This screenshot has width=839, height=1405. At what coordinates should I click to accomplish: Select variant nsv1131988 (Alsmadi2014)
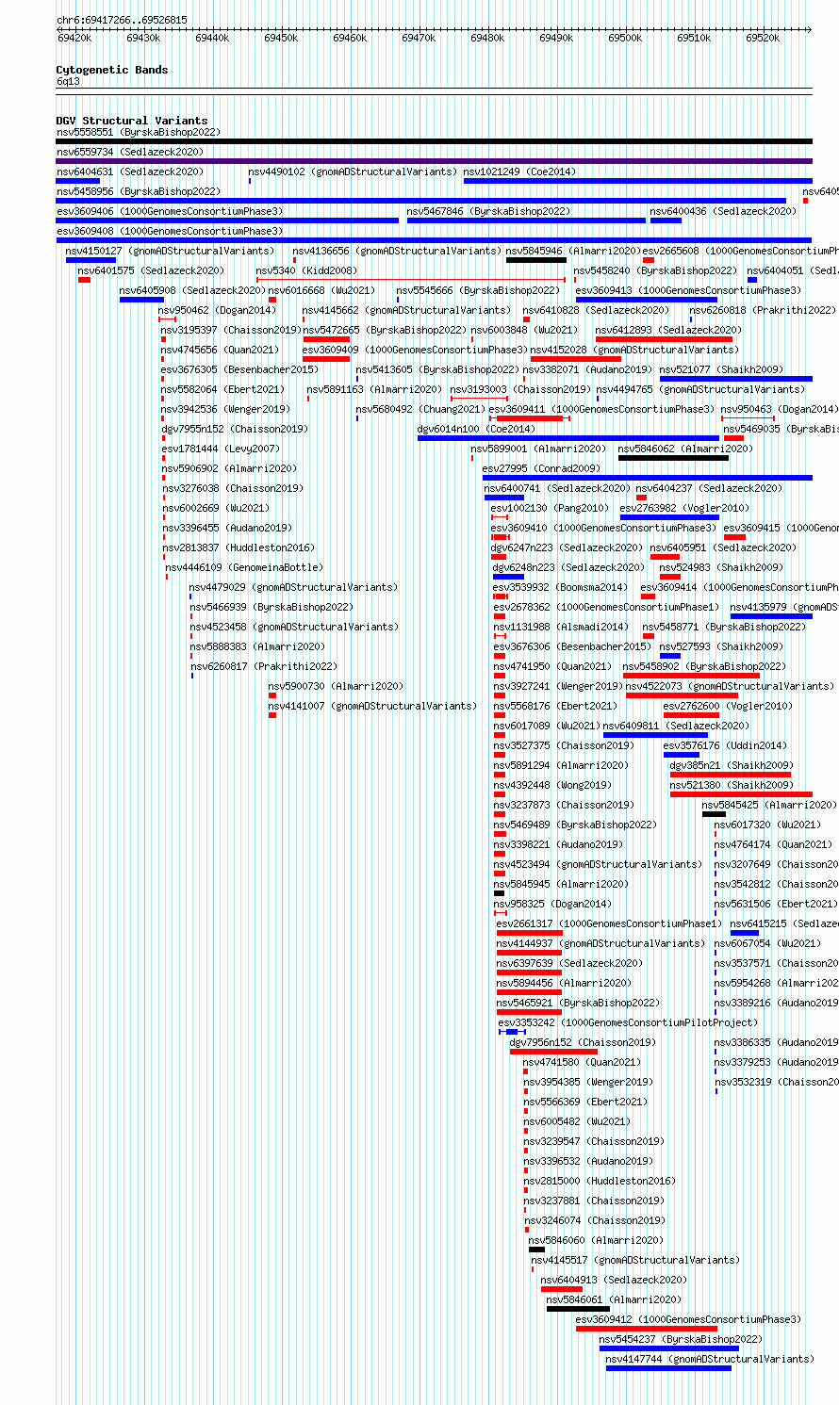click(561, 628)
